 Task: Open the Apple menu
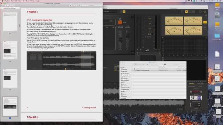2,1
